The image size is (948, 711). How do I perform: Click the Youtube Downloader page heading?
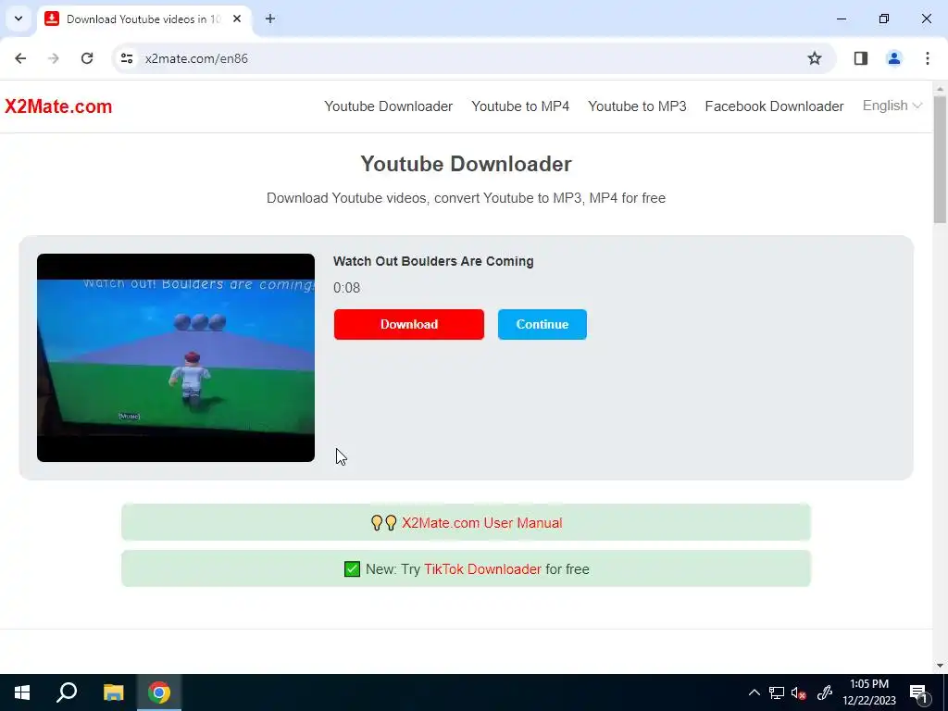(x=467, y=164)
